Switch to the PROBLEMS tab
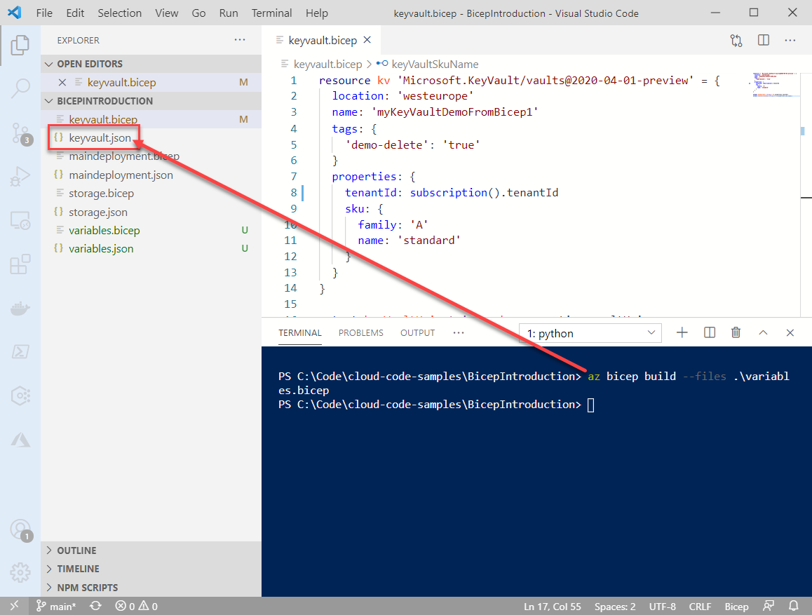The height and width of the screenshot is (615, 812). pyautogui.click(x=360, y=332)
